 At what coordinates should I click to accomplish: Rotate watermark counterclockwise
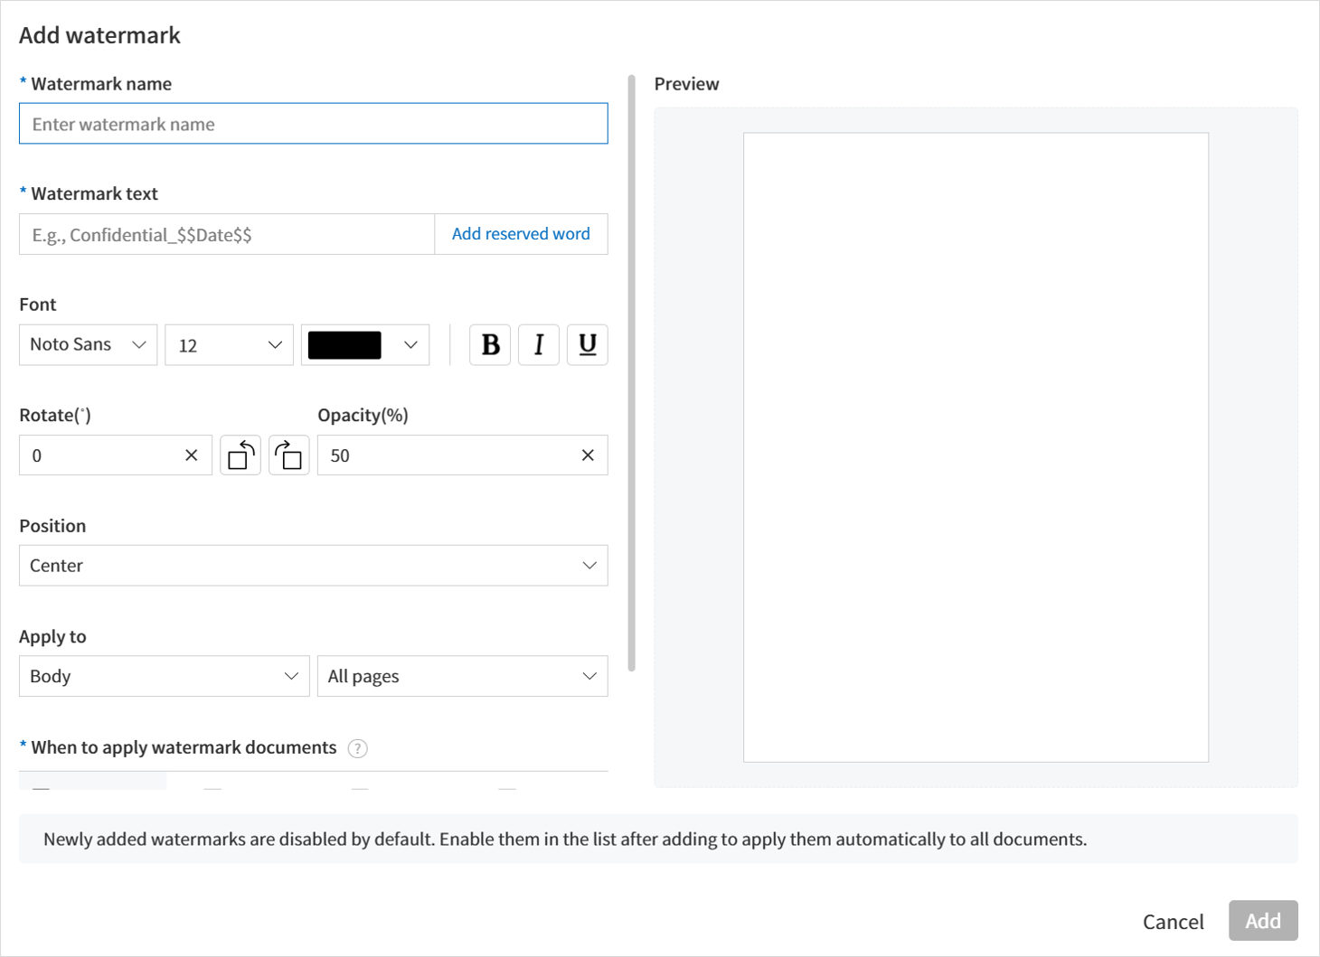click(240, 455)
